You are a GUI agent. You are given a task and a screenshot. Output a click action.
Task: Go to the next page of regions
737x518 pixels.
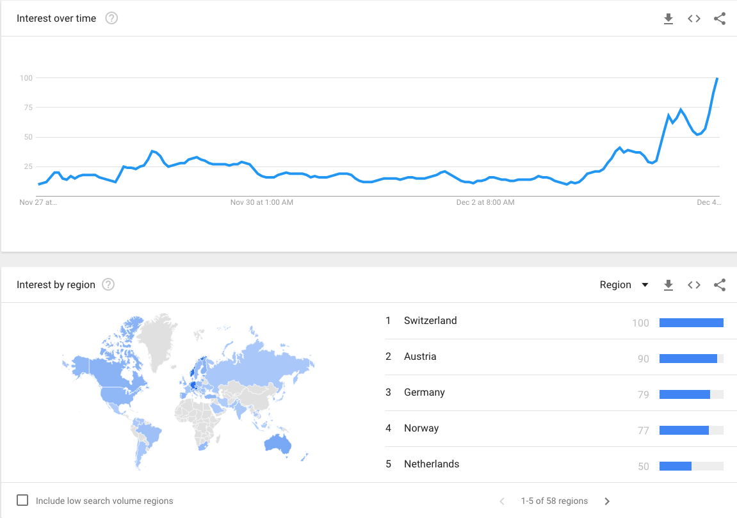coord(606,501)
